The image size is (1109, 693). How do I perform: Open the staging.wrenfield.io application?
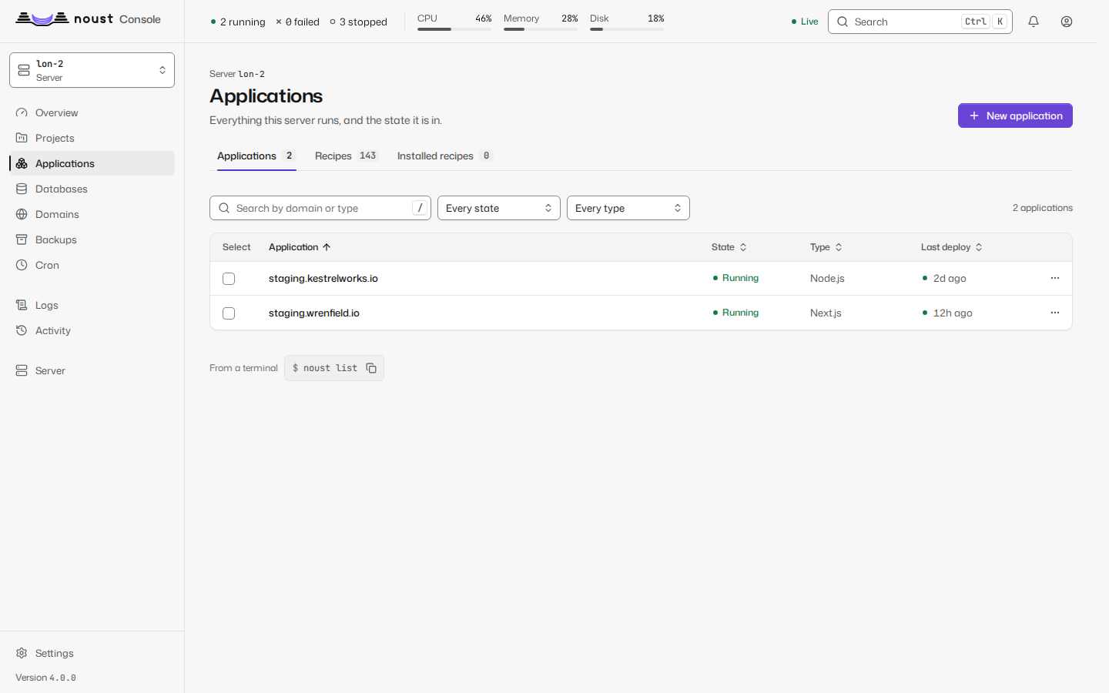314,313
